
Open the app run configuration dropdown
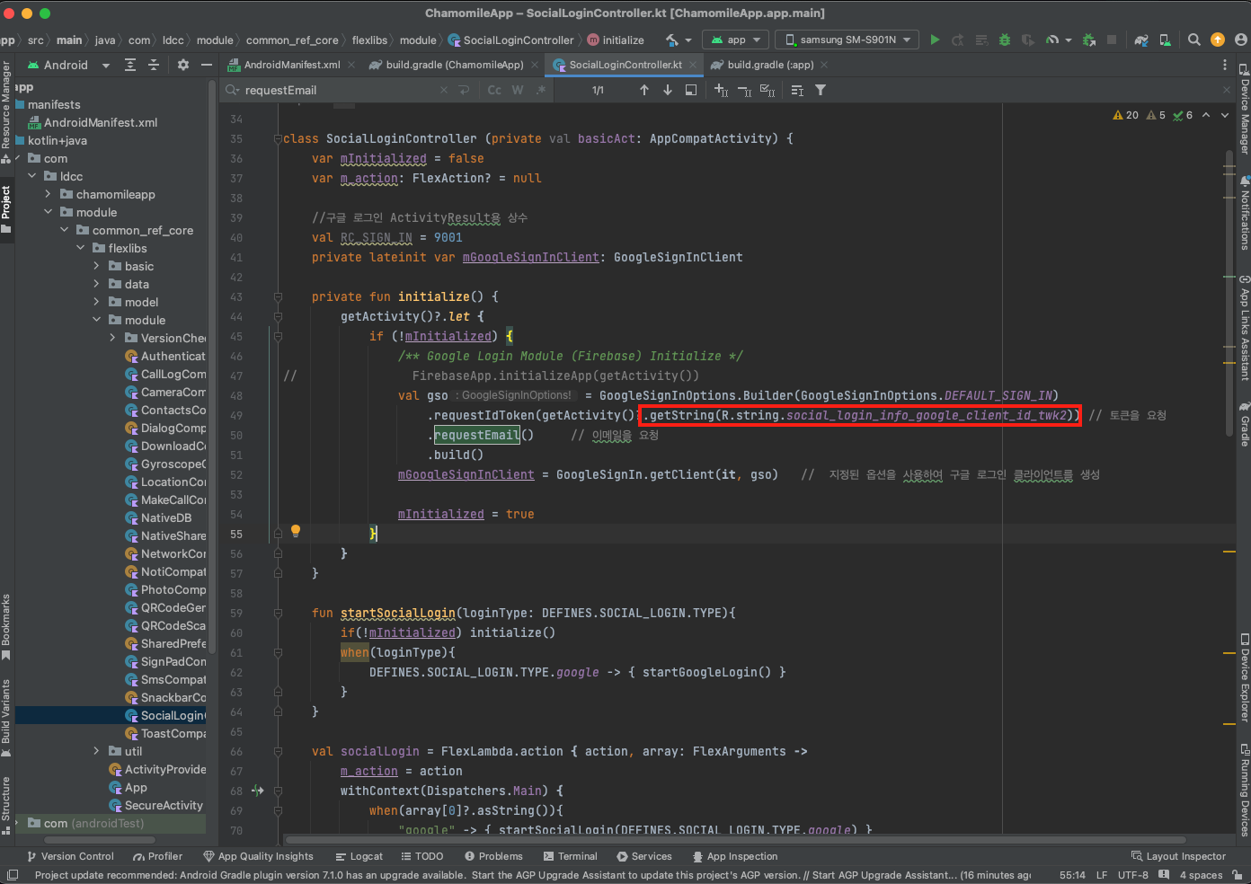pos(735,40)
